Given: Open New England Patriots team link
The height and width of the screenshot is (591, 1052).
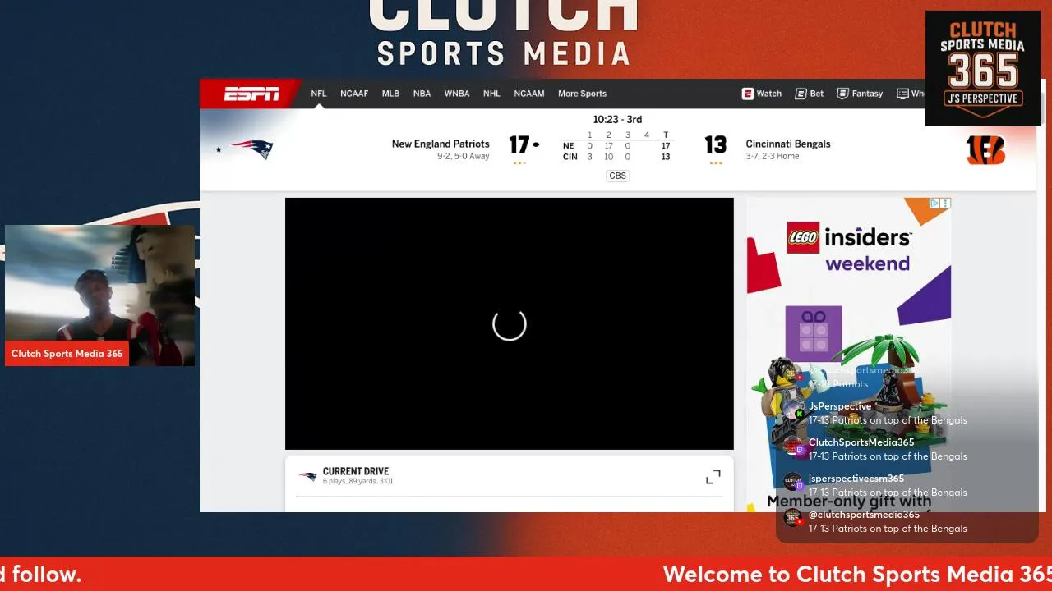Looking at the screenshot, I should pyautogui.click(x=441, y=144).
